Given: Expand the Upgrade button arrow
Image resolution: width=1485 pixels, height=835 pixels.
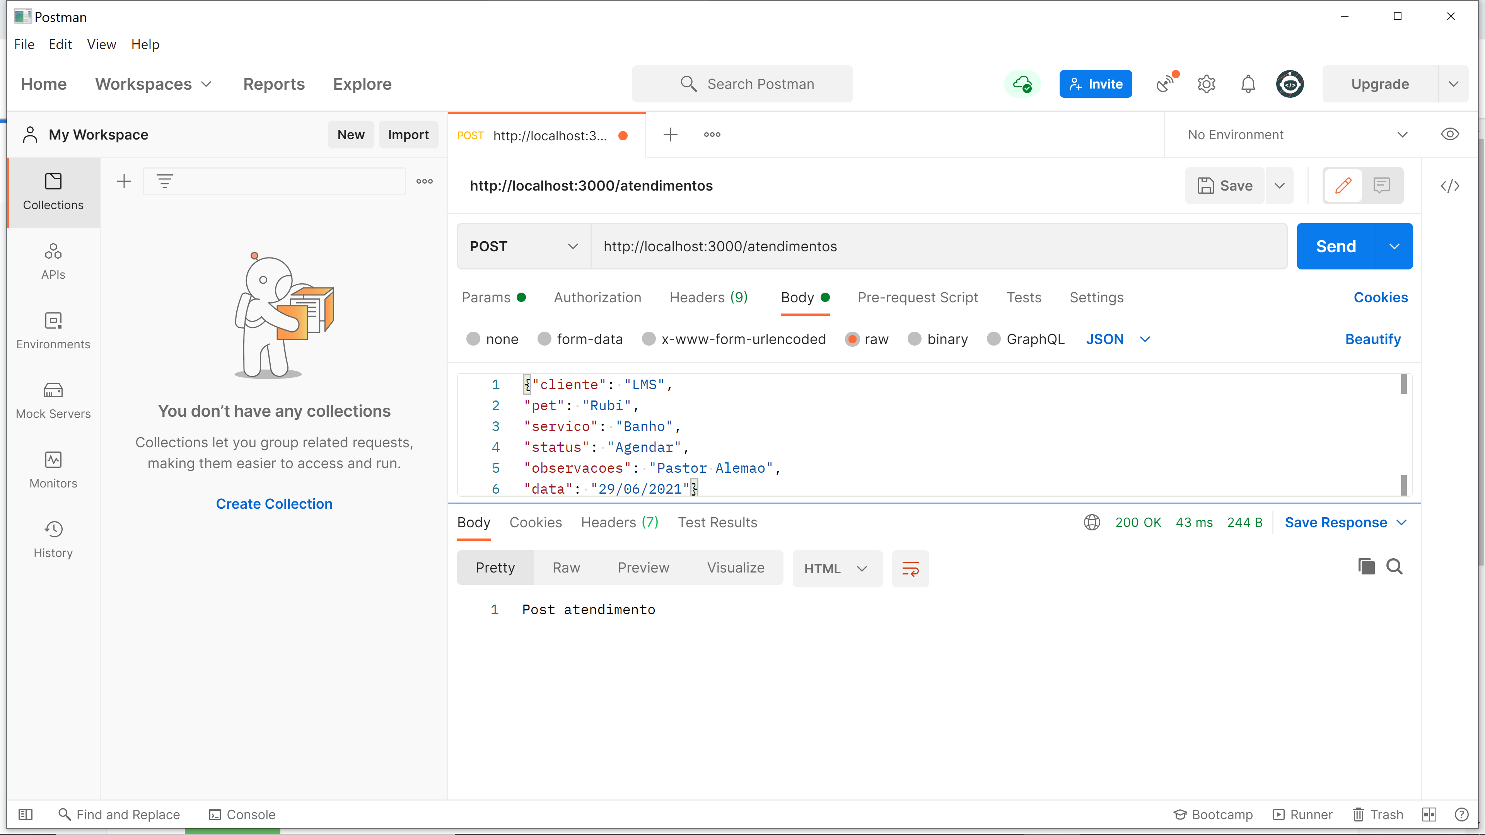Looking at the screenshot, I should coord(1453,84).
